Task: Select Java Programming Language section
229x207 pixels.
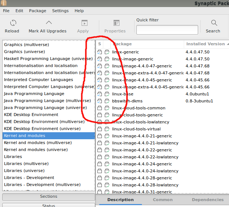Action: (49, 94)
